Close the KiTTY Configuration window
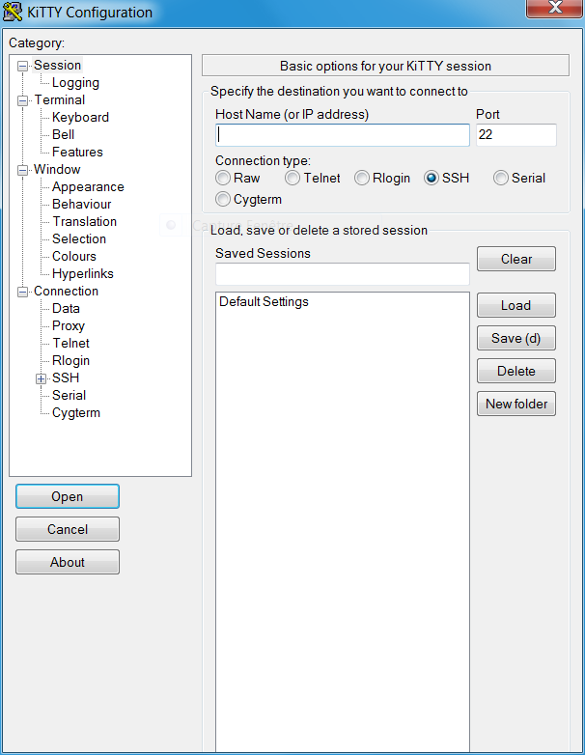Viewport: 585px width, 755px height. (x=554, y=8)
